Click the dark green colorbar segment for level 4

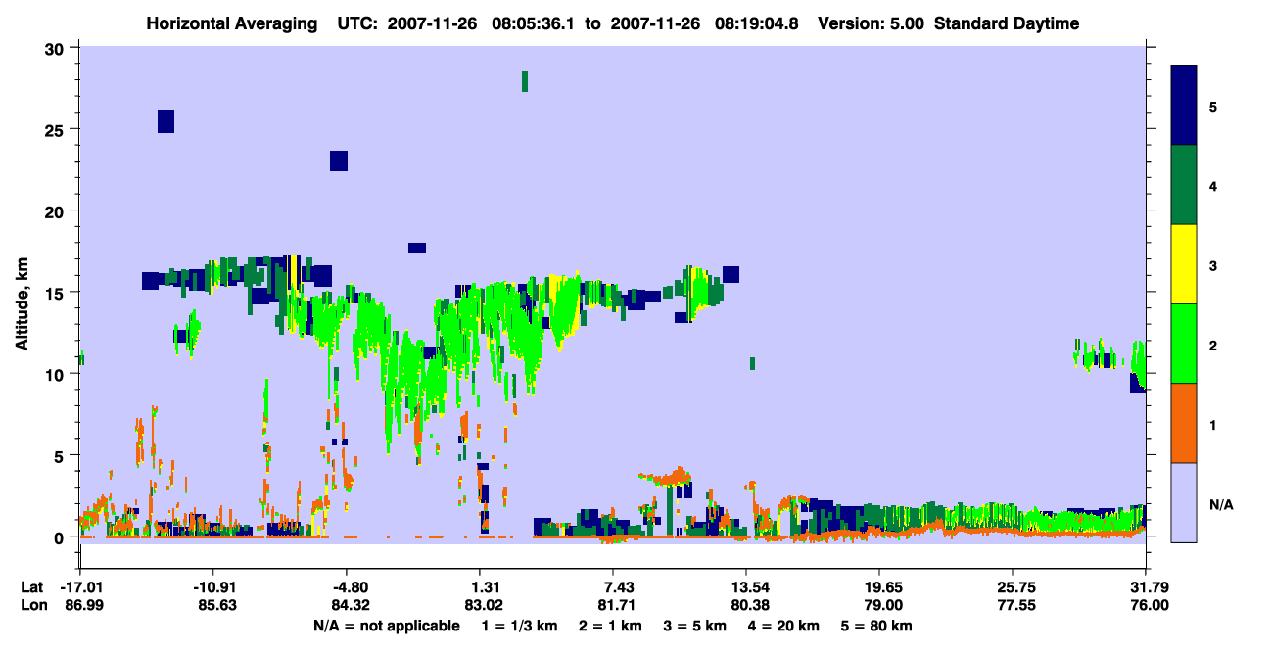pos(1184,185)
